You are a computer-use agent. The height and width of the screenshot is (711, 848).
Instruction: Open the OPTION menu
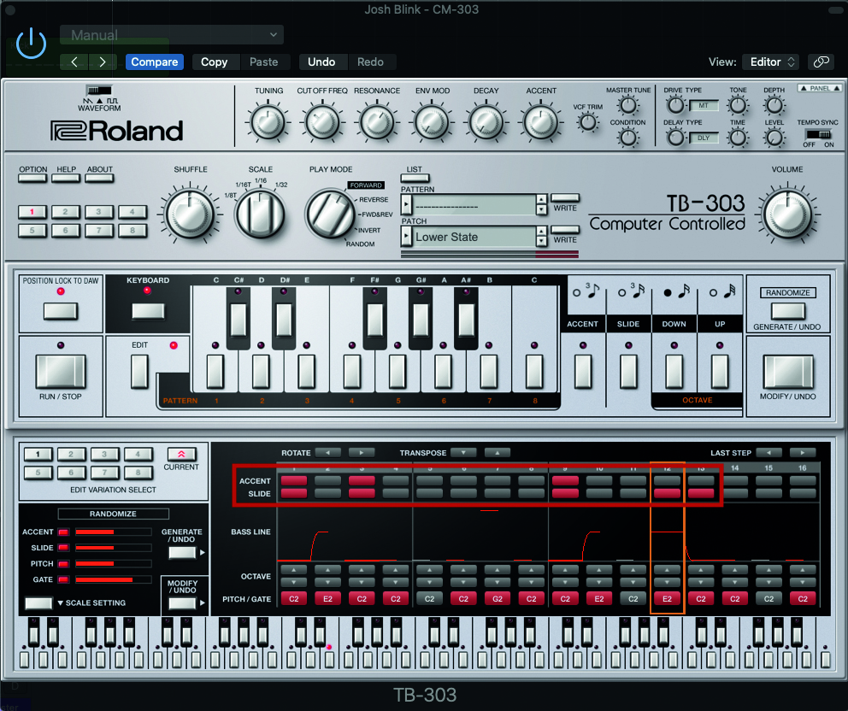click(32, 179)
